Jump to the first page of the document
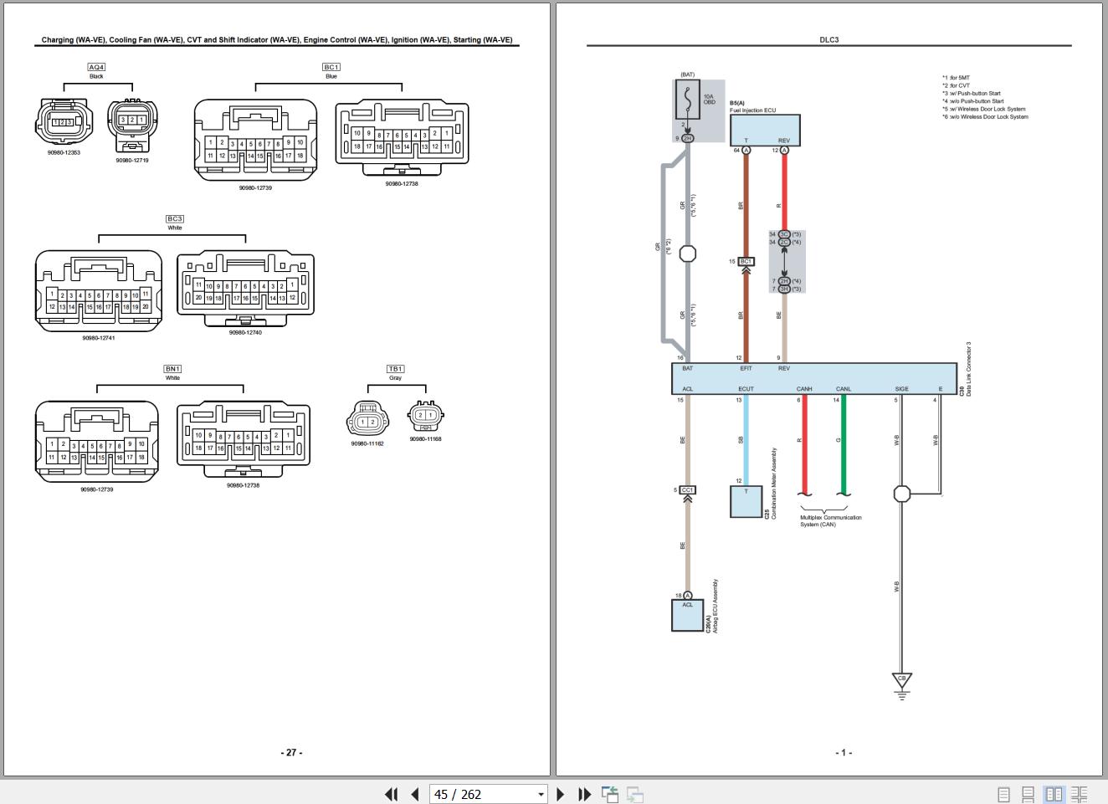 (x=392, y=794)
